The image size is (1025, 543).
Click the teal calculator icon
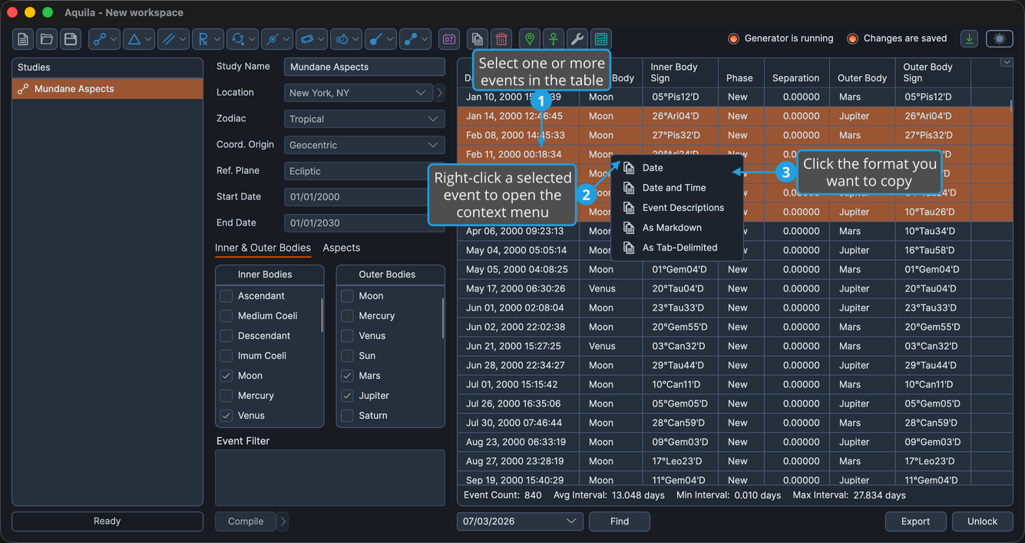click(601, 39)
